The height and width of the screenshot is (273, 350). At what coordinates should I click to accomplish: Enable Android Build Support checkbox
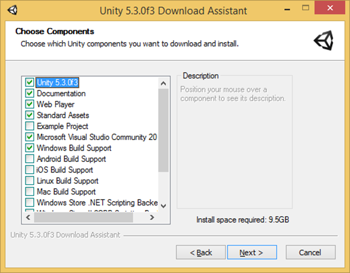click(x=29, y=159)
